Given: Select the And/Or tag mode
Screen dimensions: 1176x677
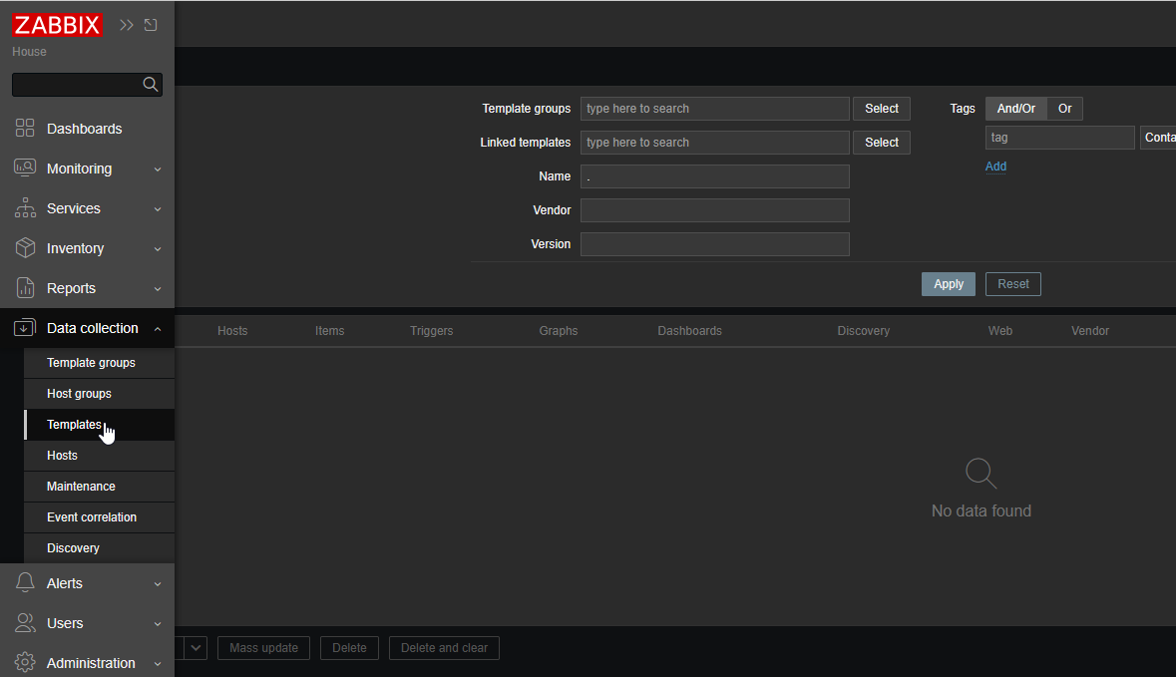Looking at the screenshot, I should [1015, 109].
